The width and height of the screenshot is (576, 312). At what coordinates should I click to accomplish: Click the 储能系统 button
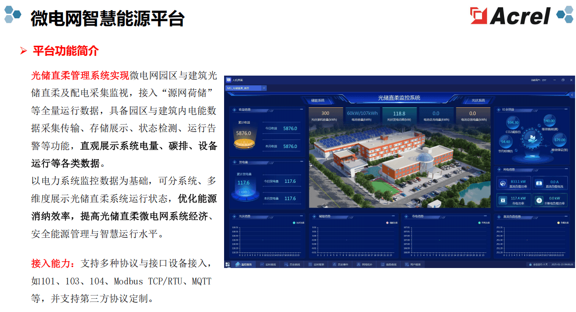pyautogui.click(x=318, y=100)
